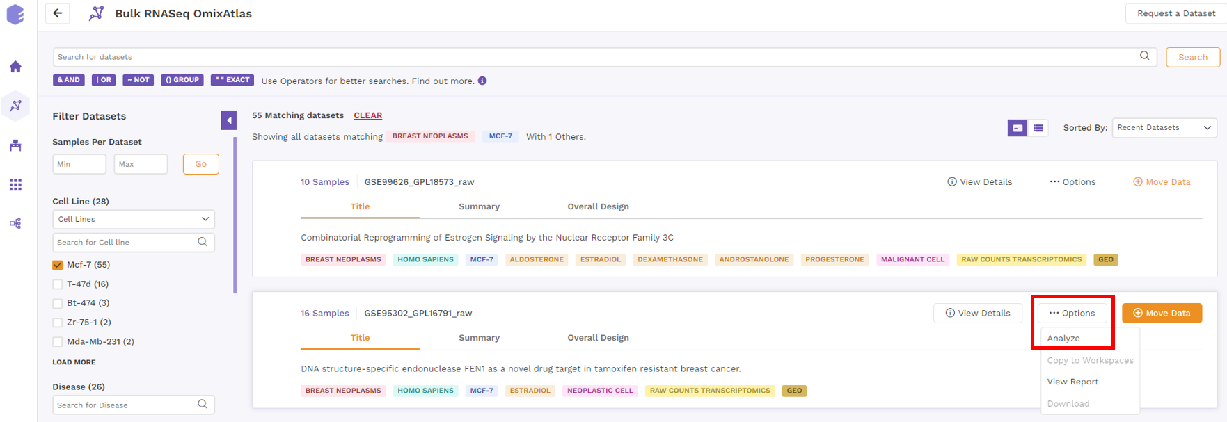Open Options for GSE95302_GPL16791_raw

(1072, 314)
